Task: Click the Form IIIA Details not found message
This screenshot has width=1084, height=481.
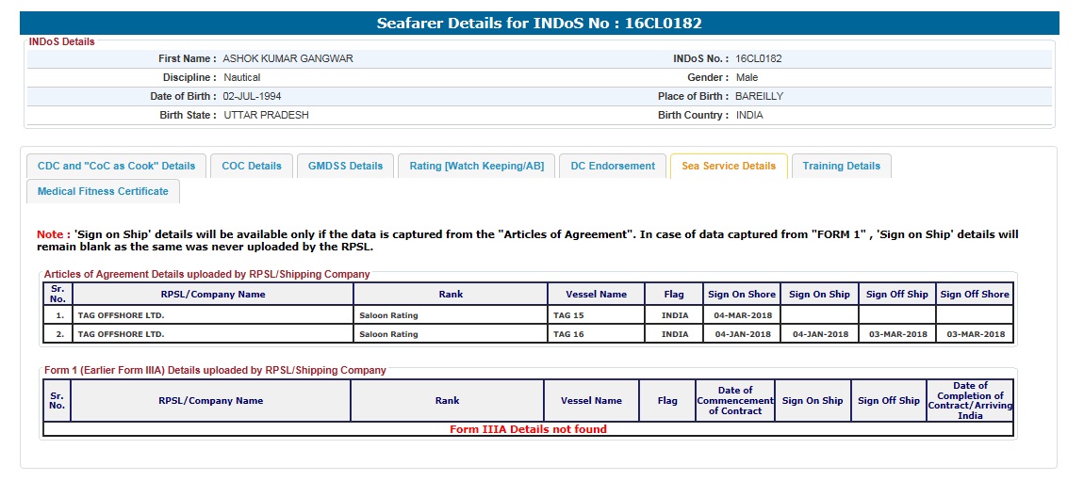Action: click(x=528, y=429)
